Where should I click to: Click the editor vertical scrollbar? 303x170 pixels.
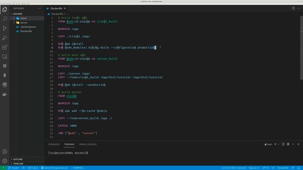click(x=302, y=48)
